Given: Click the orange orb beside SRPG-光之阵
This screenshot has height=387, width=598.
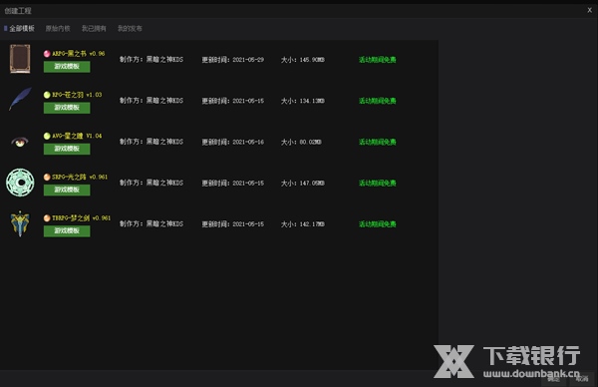Looking at the screenshot, I should tap(47, 178).
